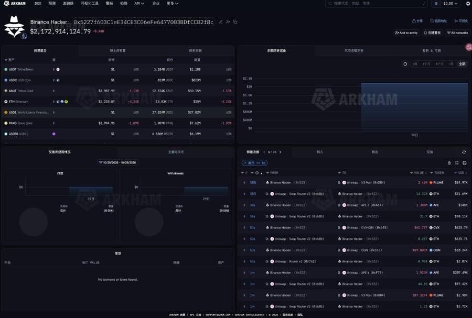Image resolution: width=472 pixels, height=318 pixels.
Task: Expand the All networks filter dropdown
Action: pos(457,33)
